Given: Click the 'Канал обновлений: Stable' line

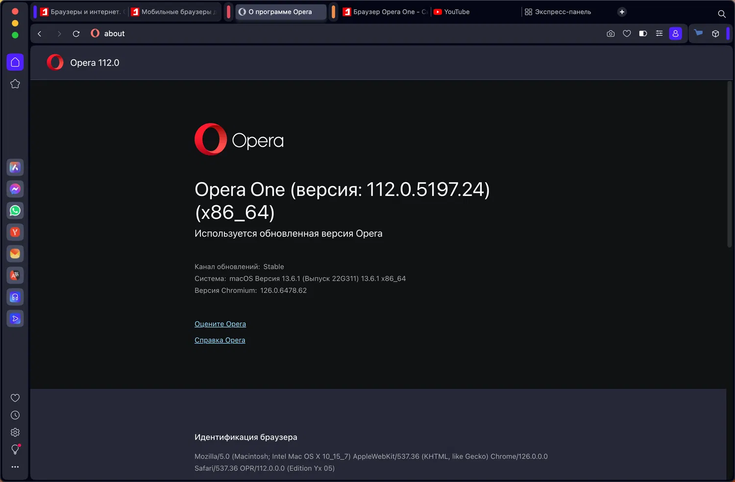Looking at the screenshot, I should point(239,267).
